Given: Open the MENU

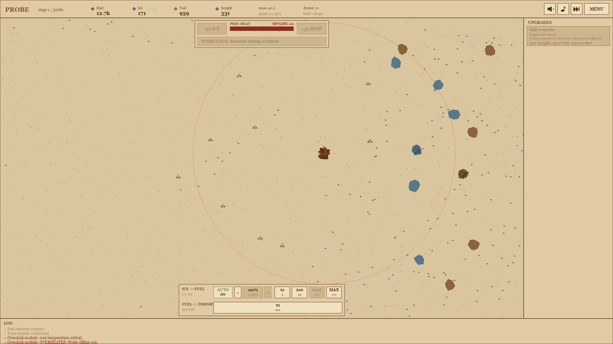Looking at the screenshot, I should tap(596, 9).
